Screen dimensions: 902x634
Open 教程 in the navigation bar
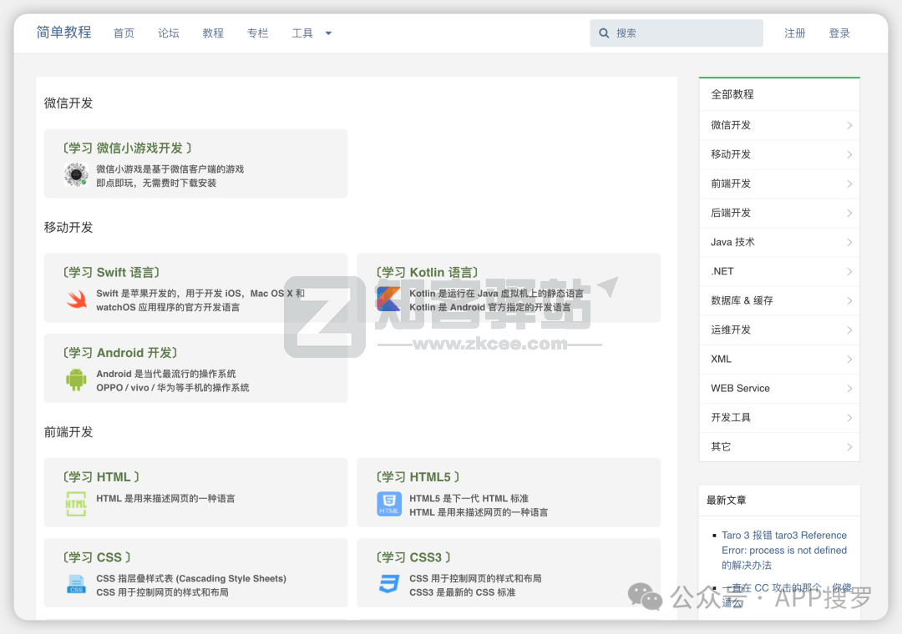pos(213,33)
